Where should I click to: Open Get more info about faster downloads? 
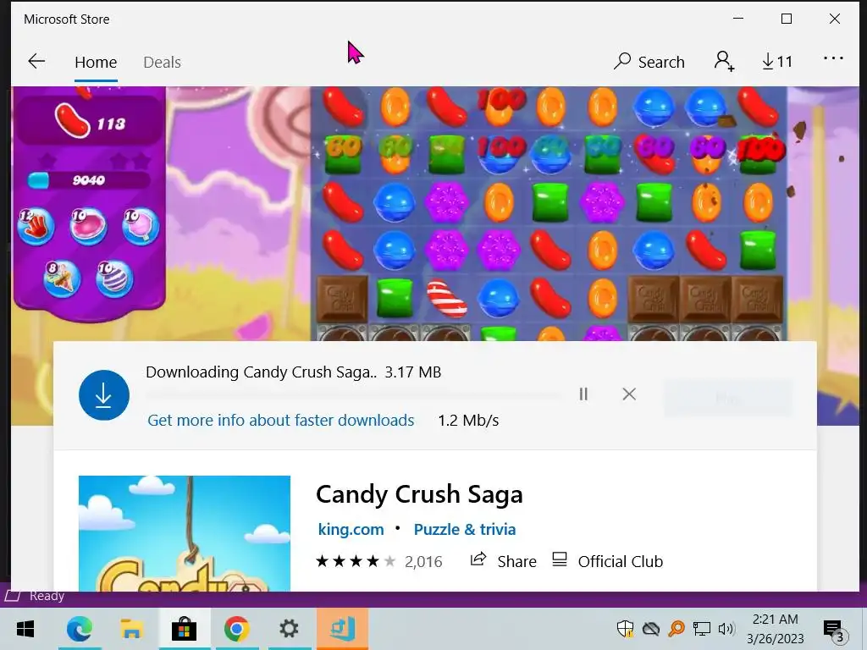tap(281, 420)
